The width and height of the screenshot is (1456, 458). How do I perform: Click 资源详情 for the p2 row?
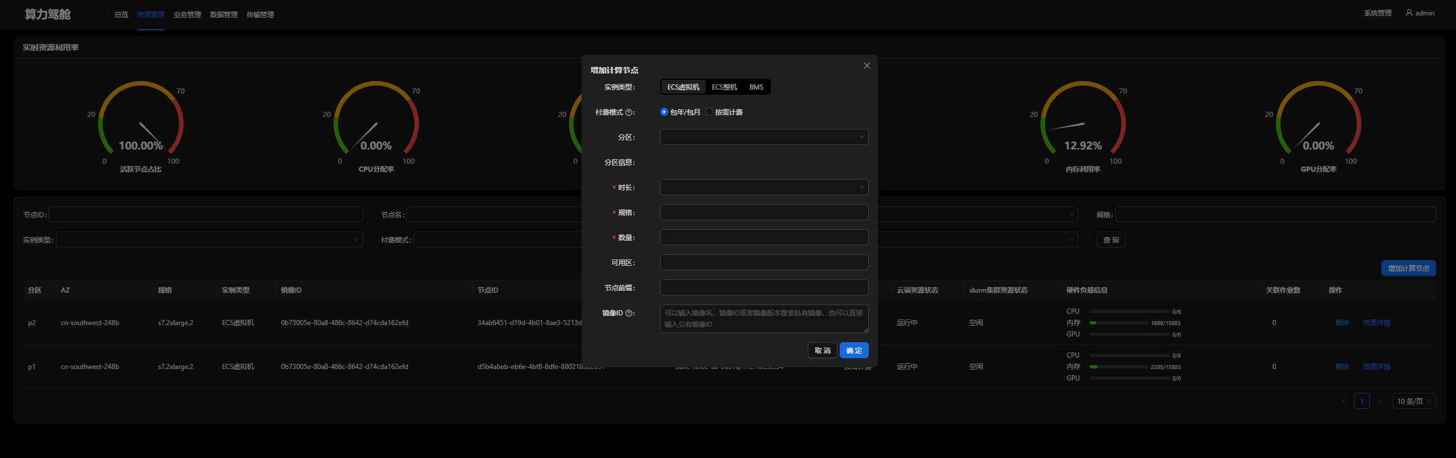pos(1376,323)
